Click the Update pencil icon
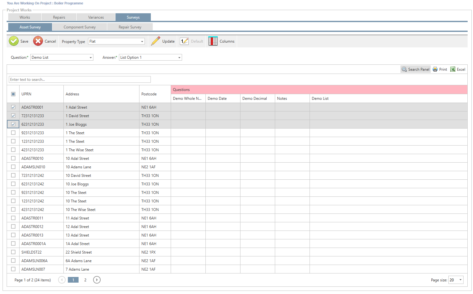Viewport: 473px width, 294px height. [156, 41]
